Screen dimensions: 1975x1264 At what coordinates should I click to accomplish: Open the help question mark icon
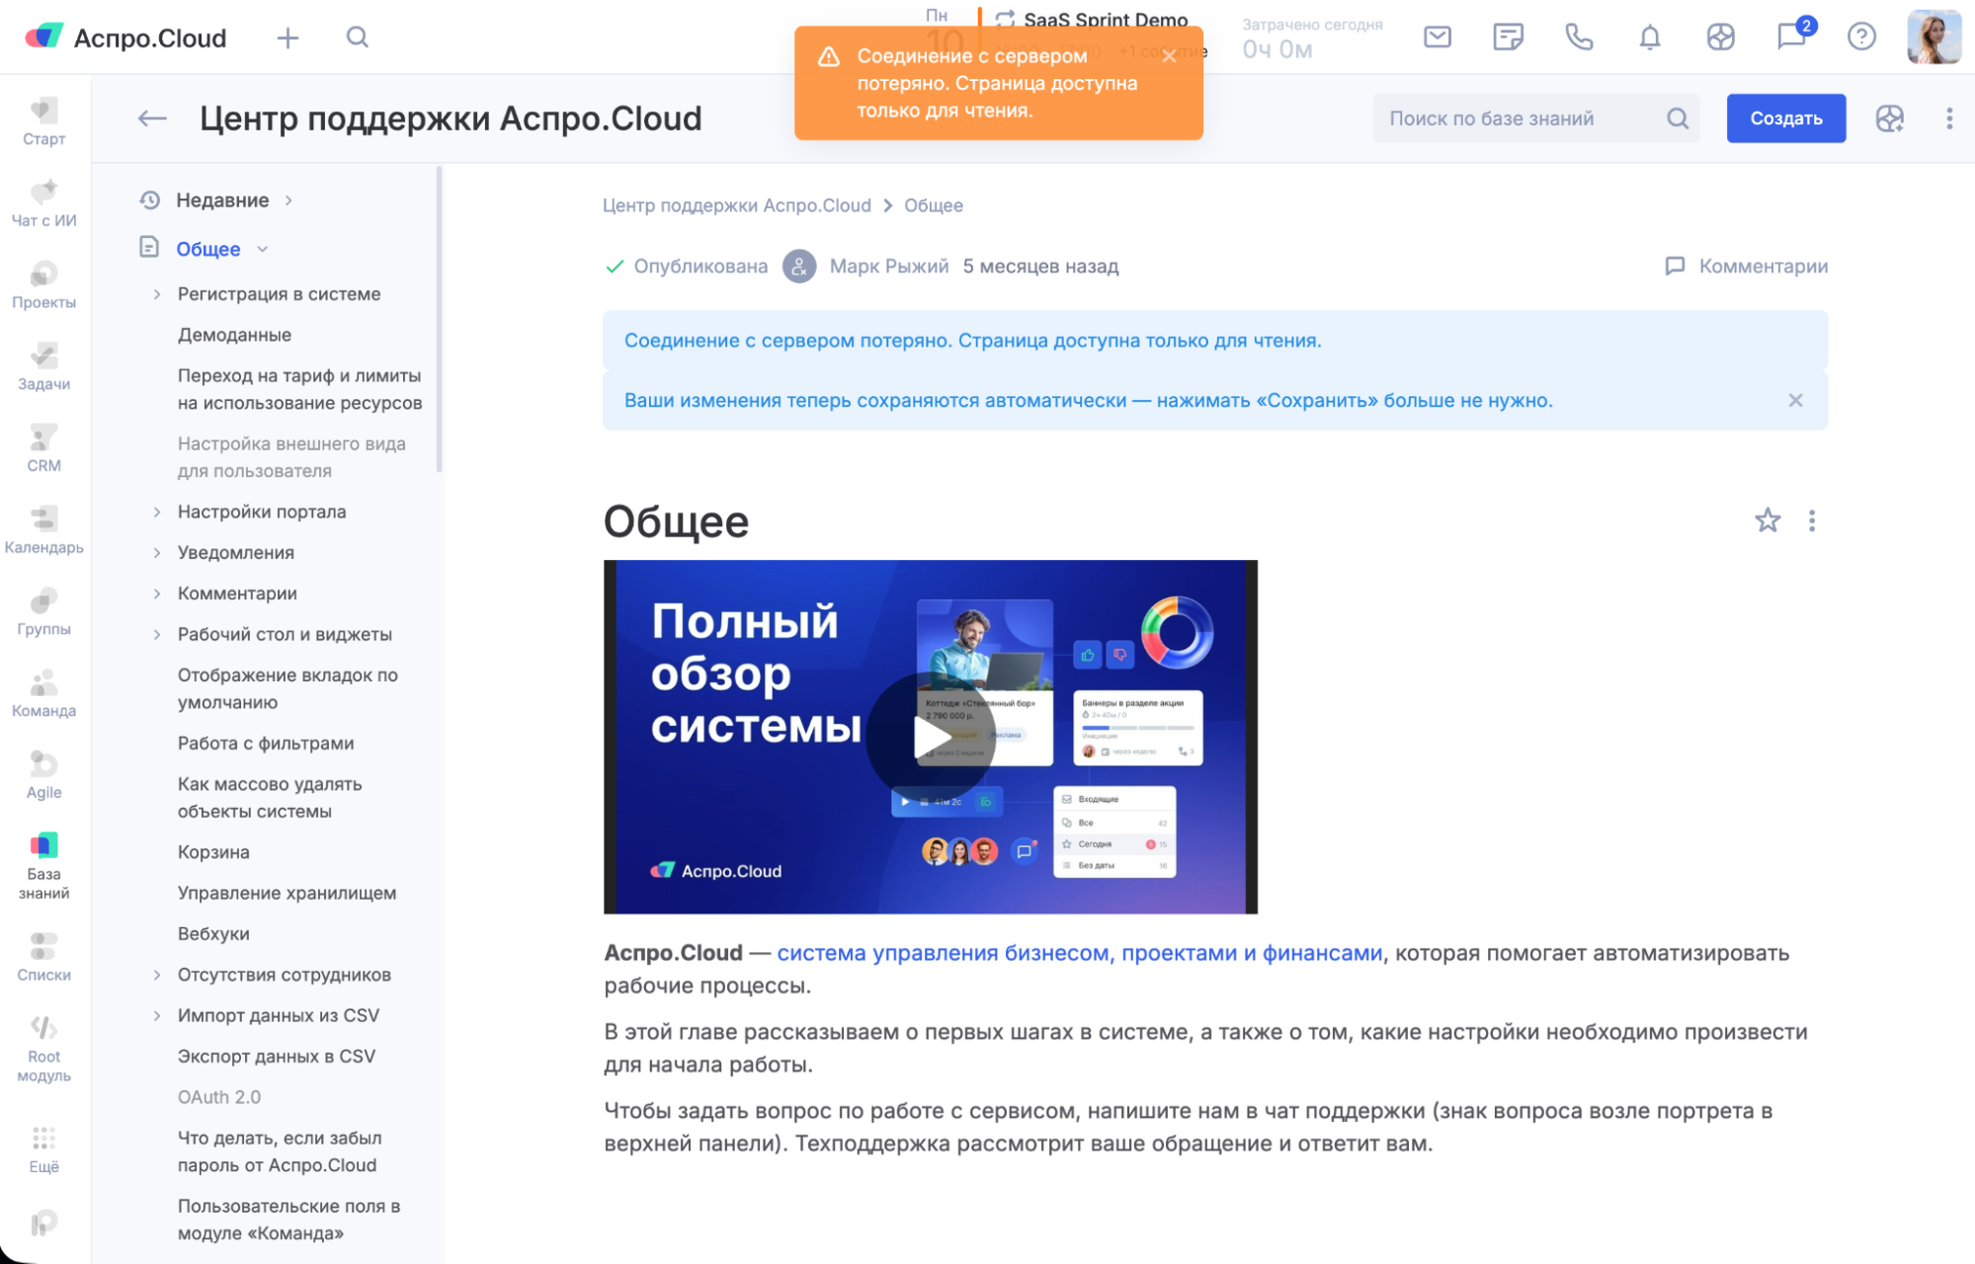[1861, 38]
